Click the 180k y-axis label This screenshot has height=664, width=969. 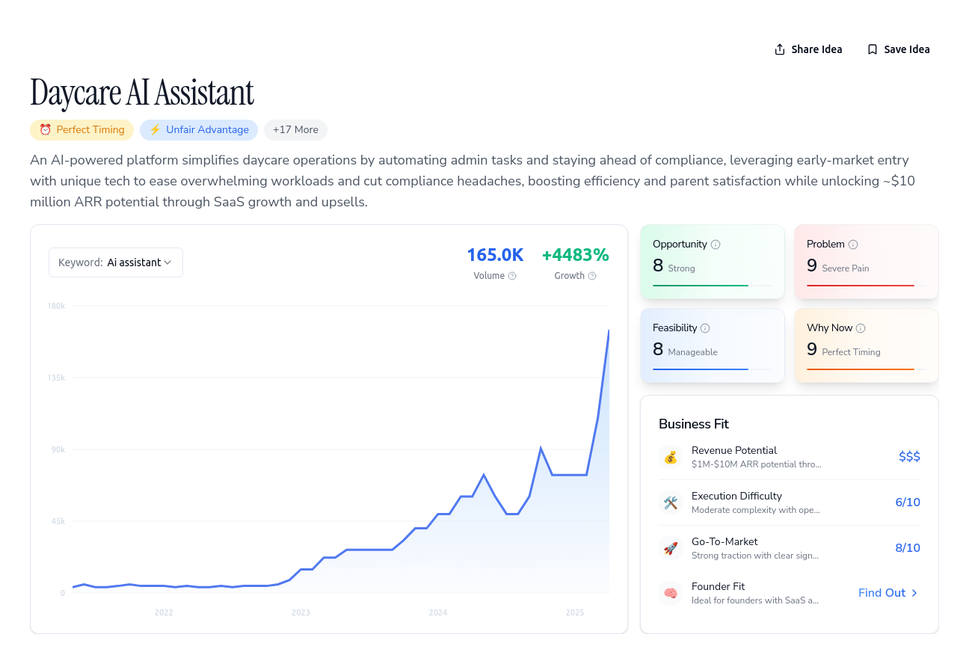pyautogui.click(x=56, y=306)
